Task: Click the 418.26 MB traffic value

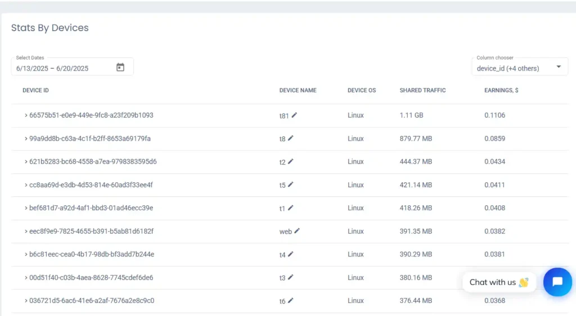Action: [416, 207]
